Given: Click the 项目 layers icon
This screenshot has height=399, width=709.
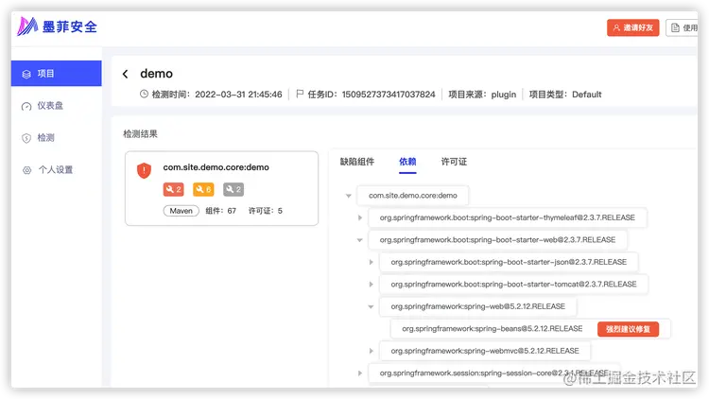Looking at the screenshot, I should (x=26, y=74).
